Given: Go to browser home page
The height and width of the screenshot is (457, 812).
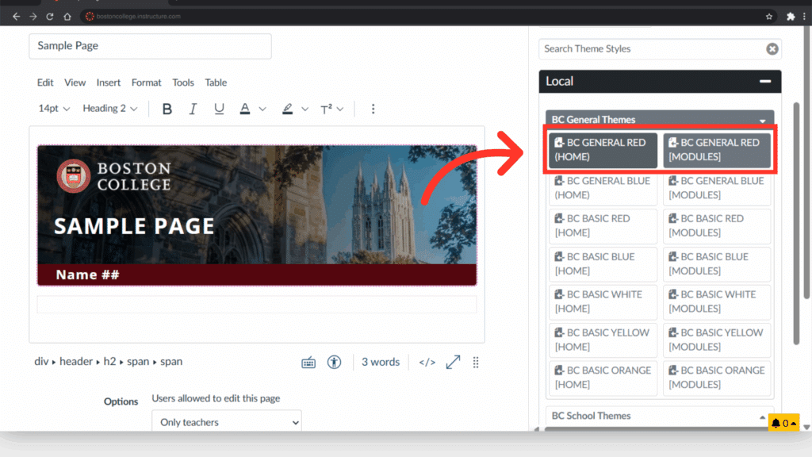Looking at the screenshot, I should point(67,17).
